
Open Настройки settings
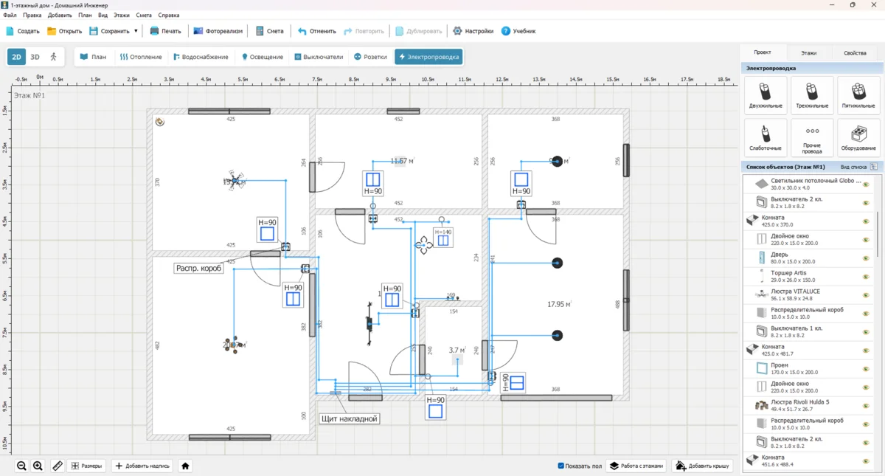pos(473,31)
